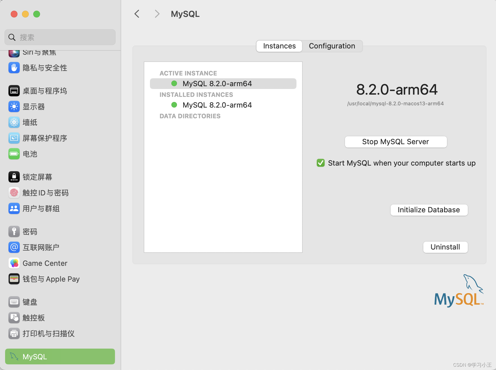
Task: Open 钱包与 Apple Pay settings
Action: pos(51,279)
